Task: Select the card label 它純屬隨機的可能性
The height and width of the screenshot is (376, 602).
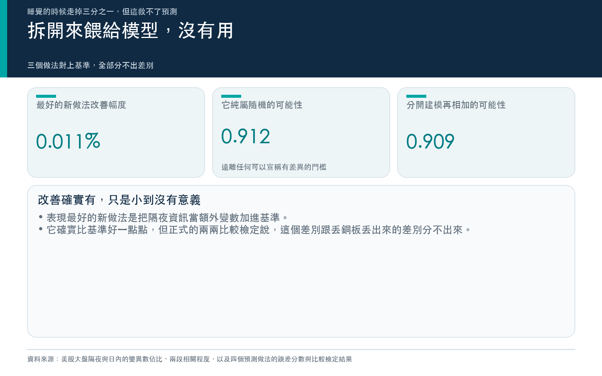Action: 262,105
